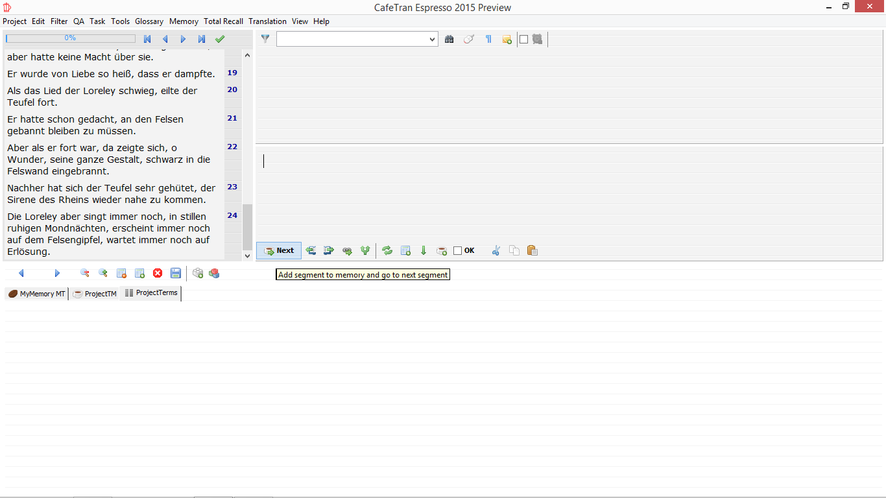Toggle the checkbox next to the filter dropdown
The image size is (886, 498).
524,40
